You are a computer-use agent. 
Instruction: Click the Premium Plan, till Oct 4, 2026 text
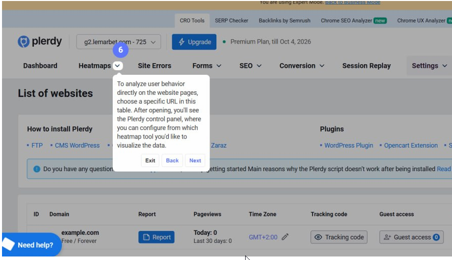(x=270, y=42)
